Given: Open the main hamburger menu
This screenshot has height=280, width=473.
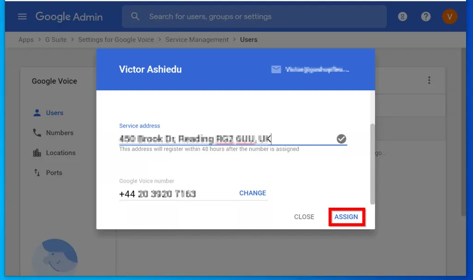Looking at the screenshot, I should [22, 17].
